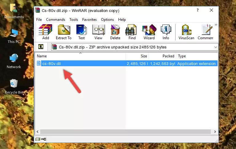This screenshot has width=236, height=149.
Task: Run the Test archive tool
Action: [81, 32]
